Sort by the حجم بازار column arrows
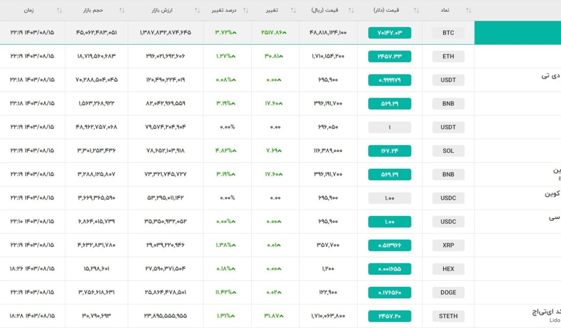 (x=122, y=10)
